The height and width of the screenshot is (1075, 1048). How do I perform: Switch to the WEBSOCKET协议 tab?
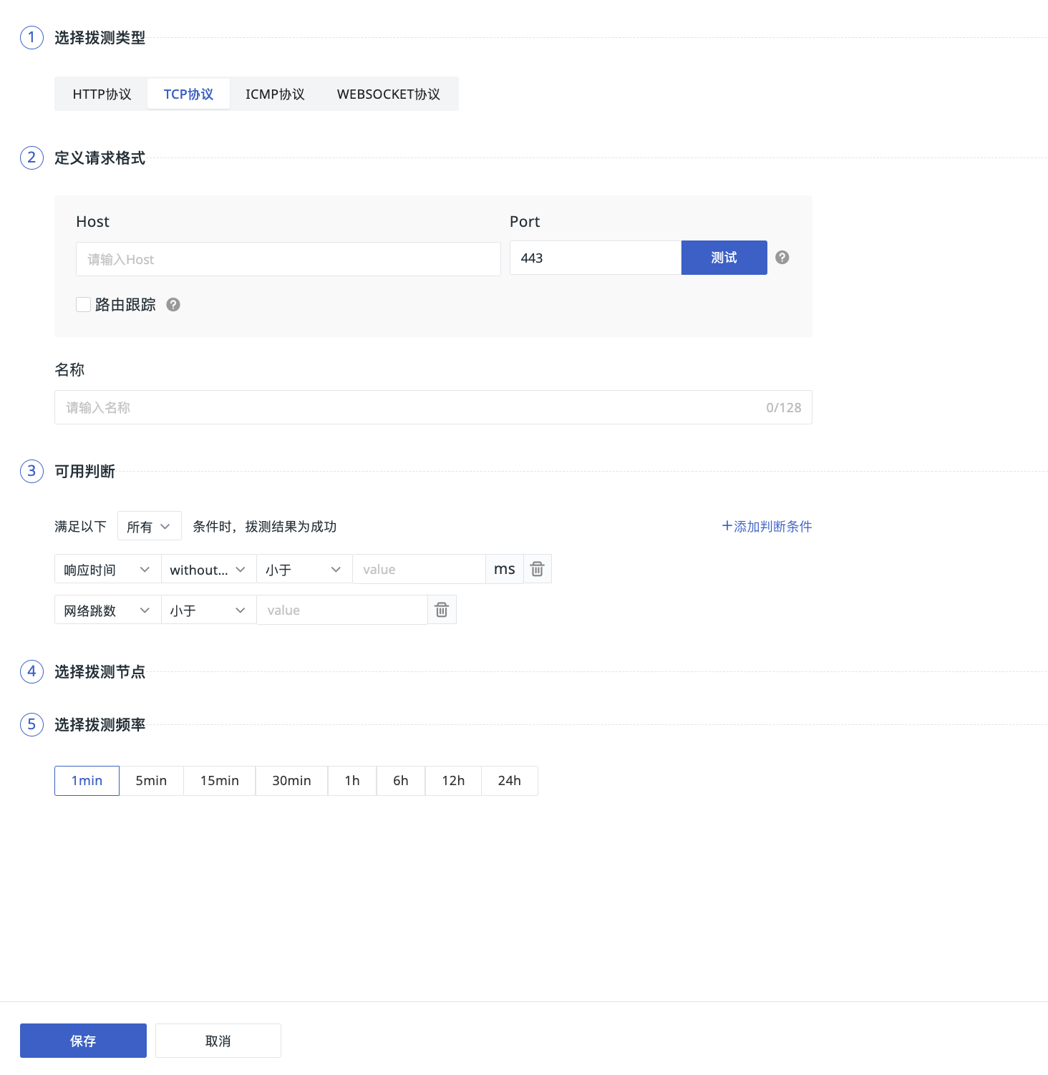click(x=388, y=94)
